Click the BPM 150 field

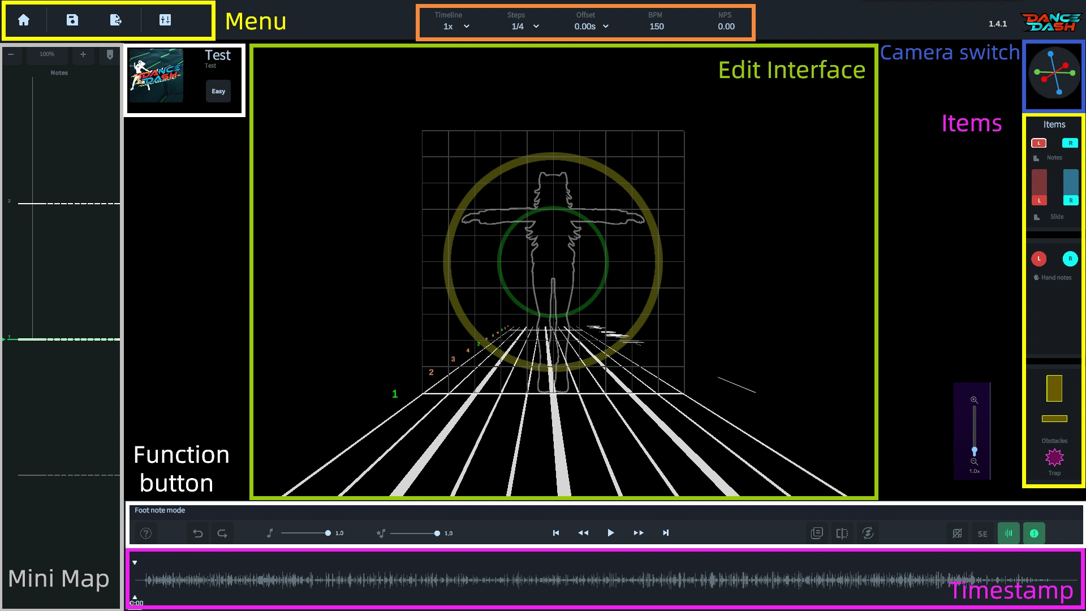pos(657,27)
